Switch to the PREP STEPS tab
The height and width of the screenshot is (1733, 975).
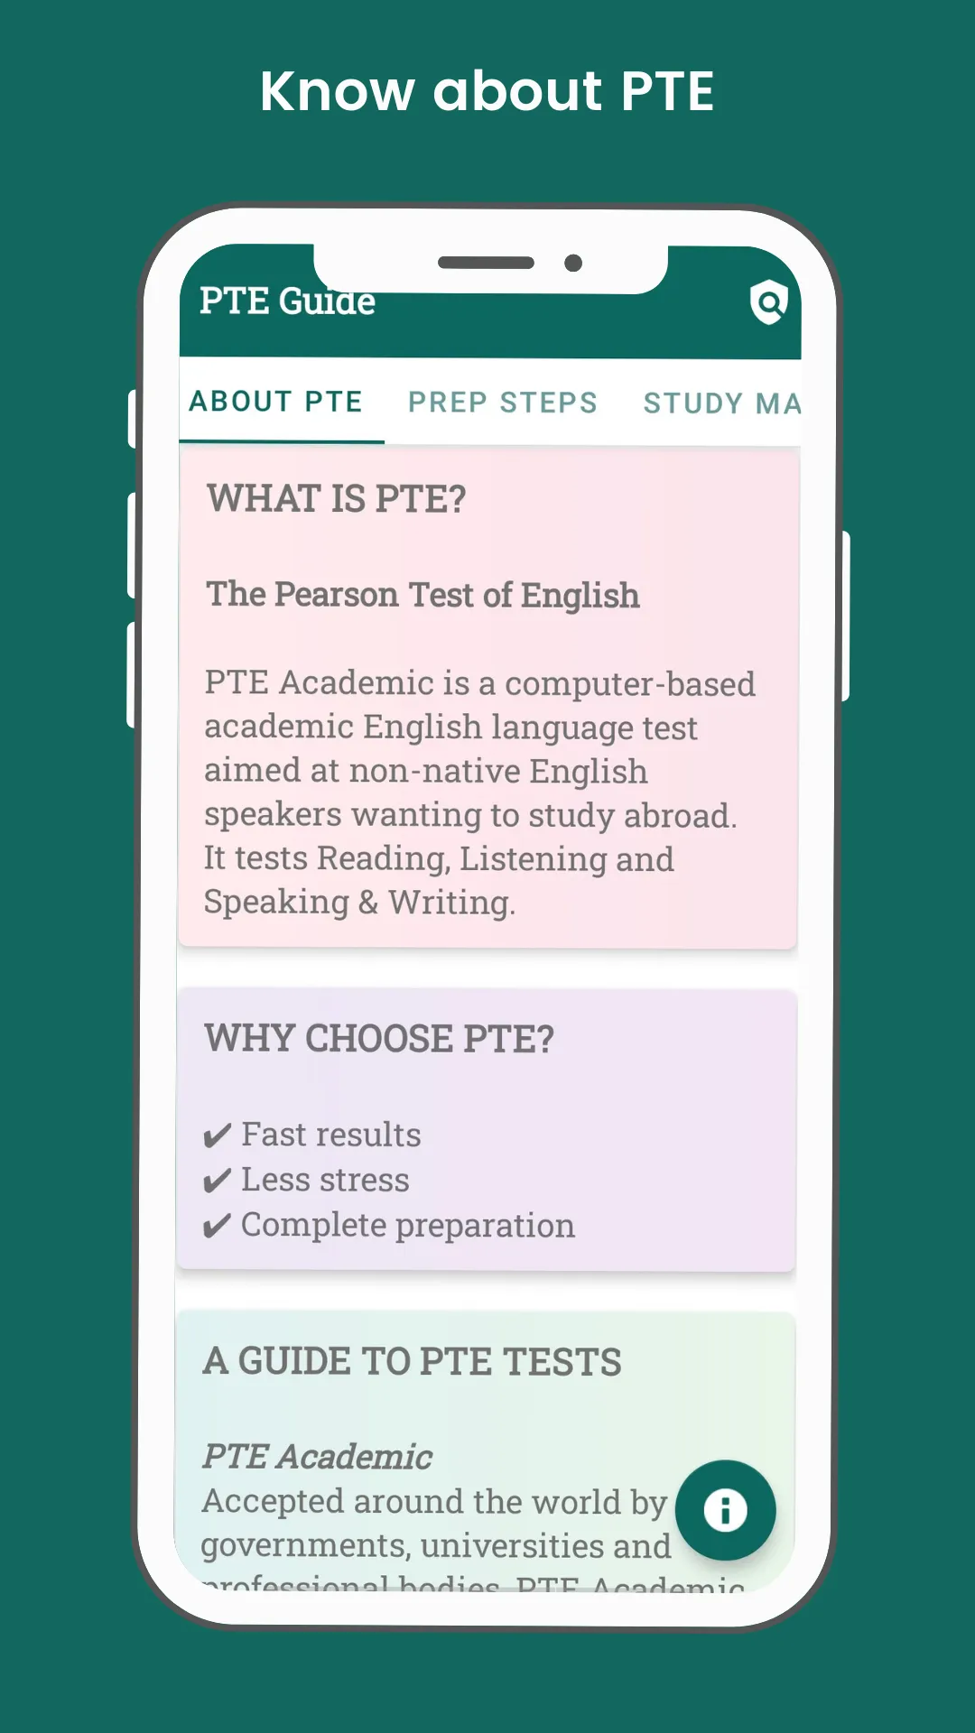pos(503,403)
